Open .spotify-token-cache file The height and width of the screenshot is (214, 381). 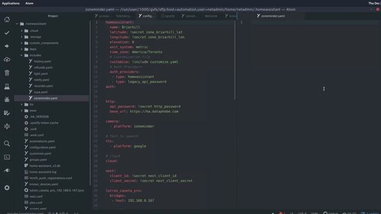[44, 123]
